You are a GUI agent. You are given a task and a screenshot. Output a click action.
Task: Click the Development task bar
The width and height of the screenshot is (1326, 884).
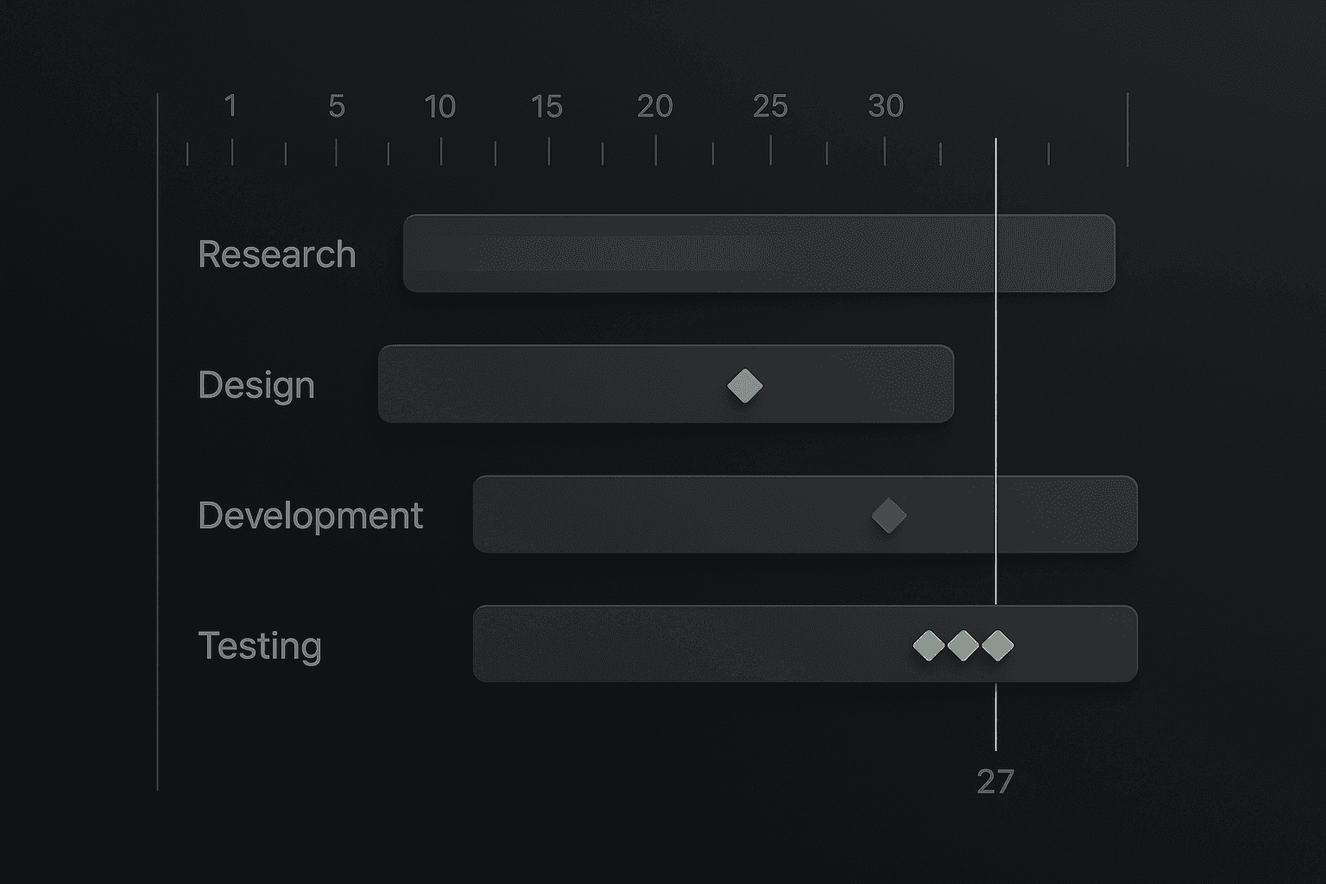pos(673,515)
